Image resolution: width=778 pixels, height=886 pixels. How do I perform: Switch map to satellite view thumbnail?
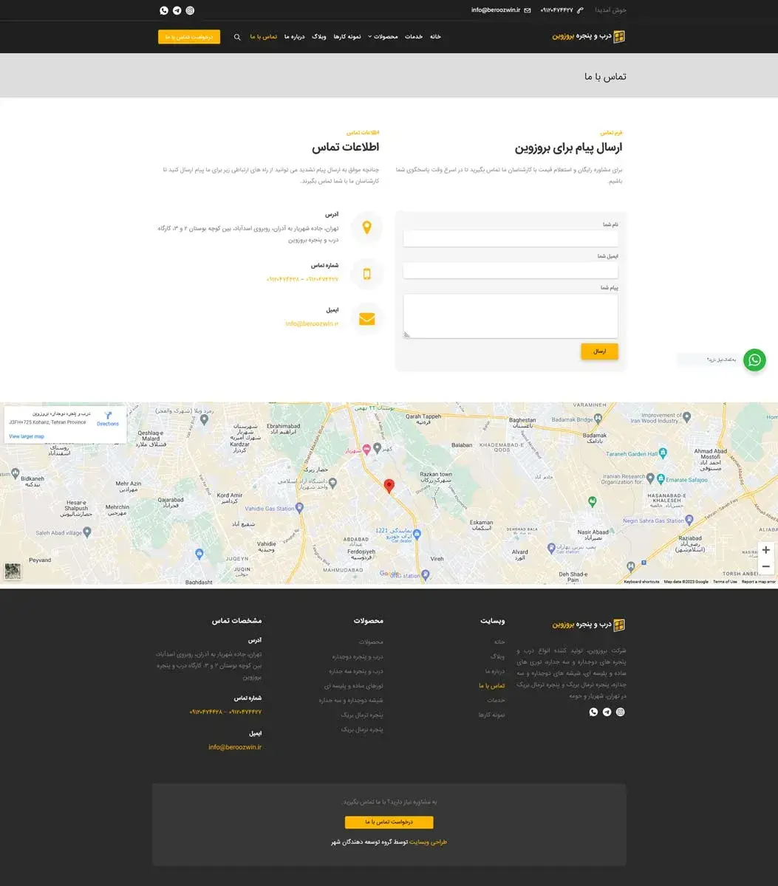coord(13,571)
